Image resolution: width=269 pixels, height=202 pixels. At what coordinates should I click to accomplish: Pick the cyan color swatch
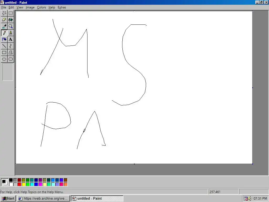tap(32, 184)
